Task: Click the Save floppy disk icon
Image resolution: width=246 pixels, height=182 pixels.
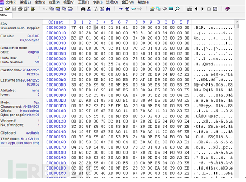Action: click(x=14, y=8)
